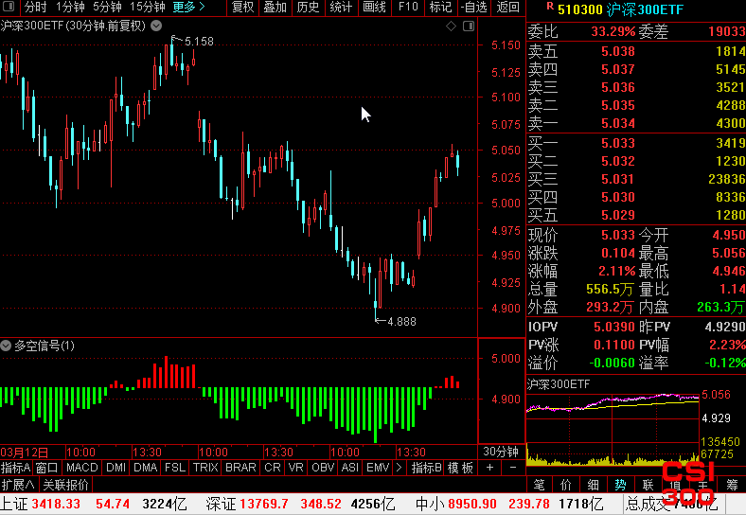Open F10 company information
Viewport: 746px width, 515px height.
point(408,7)
